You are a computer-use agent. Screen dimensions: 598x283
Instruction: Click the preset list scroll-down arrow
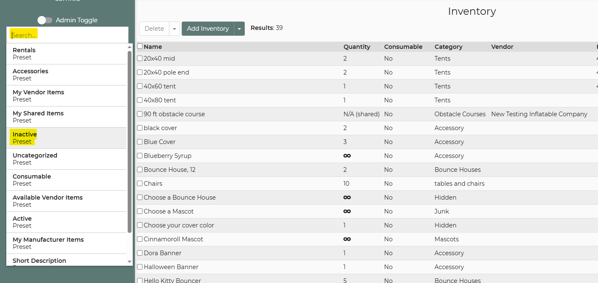[x=130, y=262]
